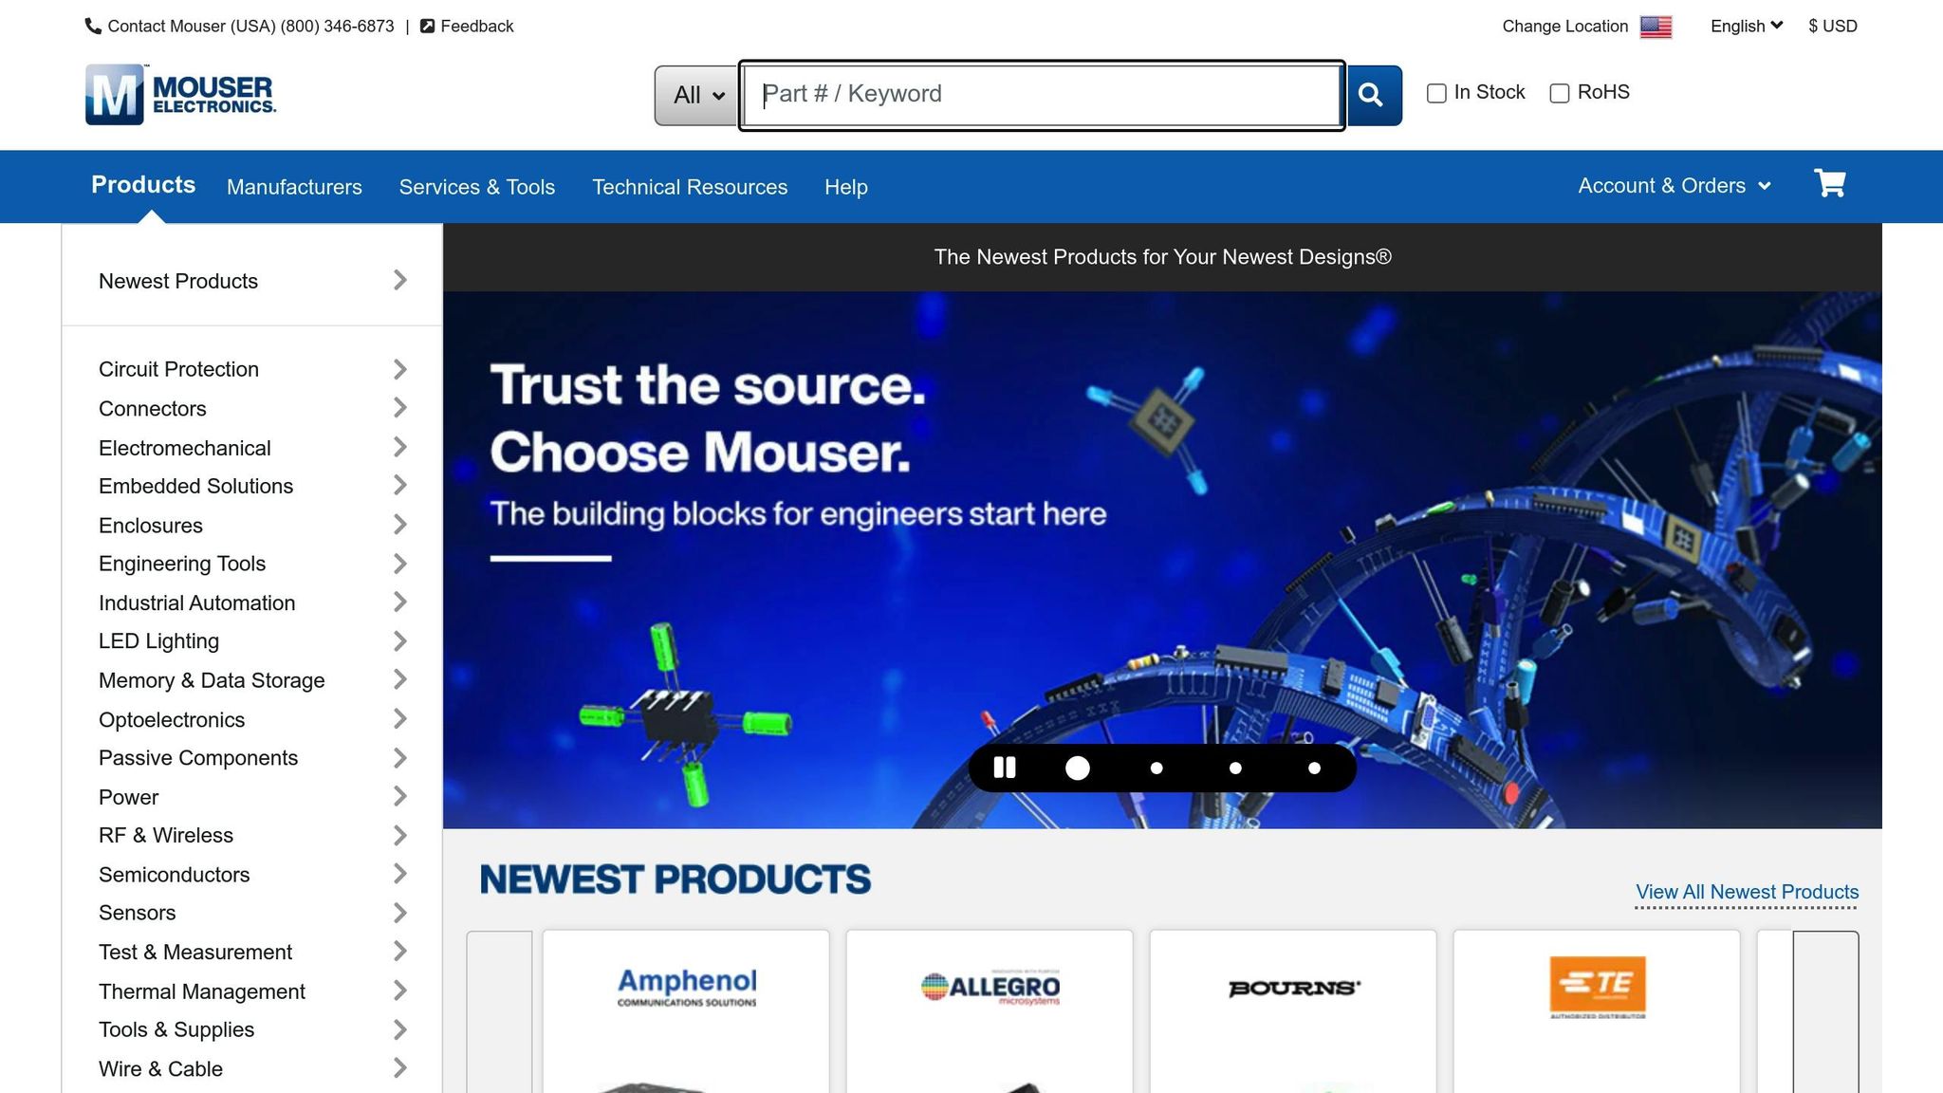Expand the Newest Products chevron
Image resolution: width=1943 pixels, height=1093 pixels.
pyautogui.click(x=400, y=280)
